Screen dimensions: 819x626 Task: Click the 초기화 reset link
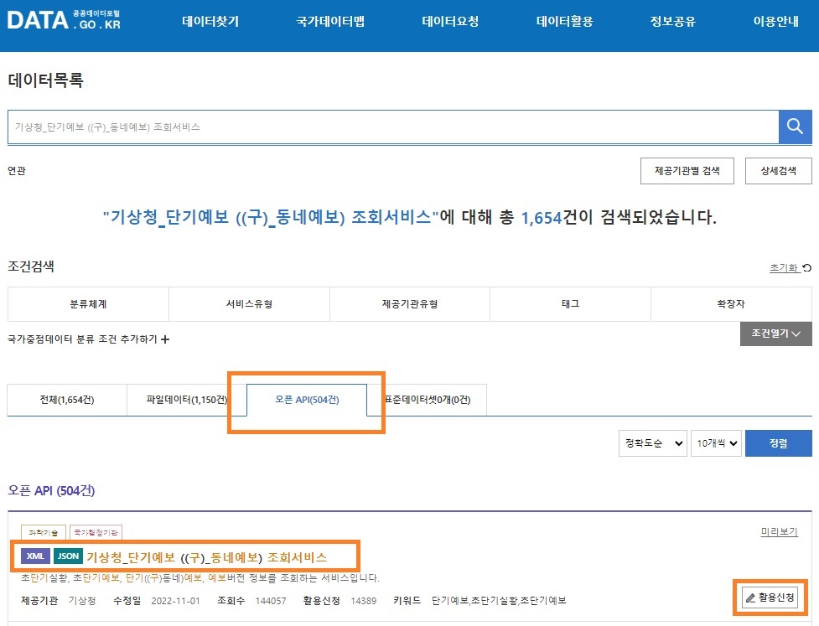pos(785,268)
